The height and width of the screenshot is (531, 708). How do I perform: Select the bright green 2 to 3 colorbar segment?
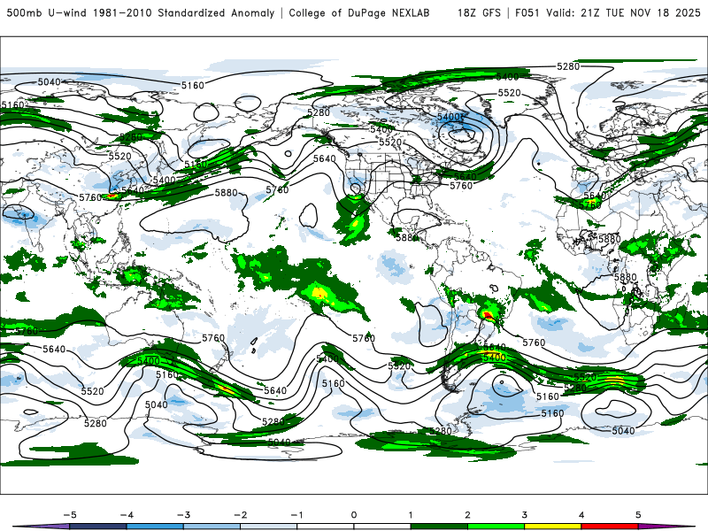496,527
